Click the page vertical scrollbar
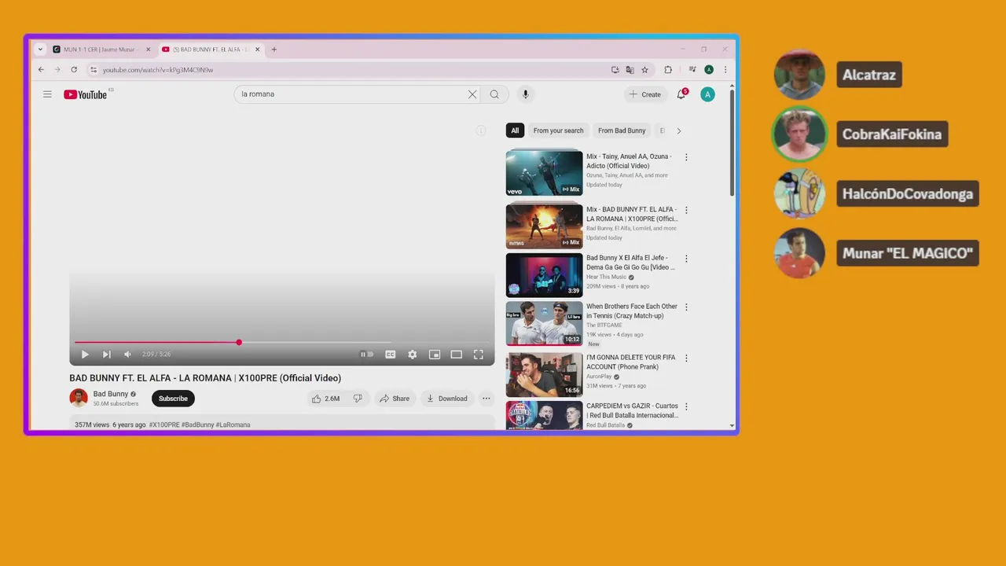Viewport: 1006px width, 566px height. [x=732, y=141]
